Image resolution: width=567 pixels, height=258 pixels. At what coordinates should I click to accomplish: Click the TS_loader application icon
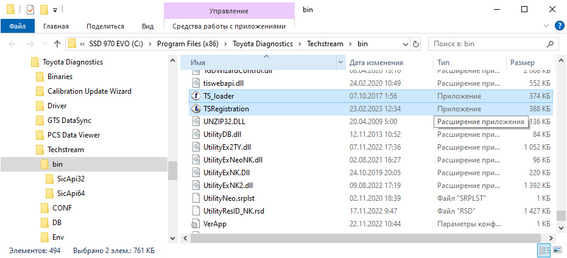(195, 96)
